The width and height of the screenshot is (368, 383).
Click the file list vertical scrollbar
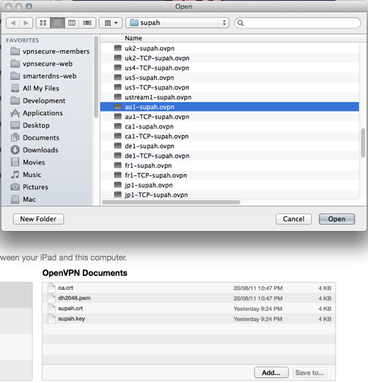tap(363, 143)
